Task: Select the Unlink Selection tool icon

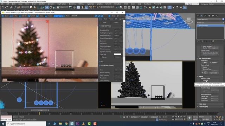Action: [x=15, y=7]
